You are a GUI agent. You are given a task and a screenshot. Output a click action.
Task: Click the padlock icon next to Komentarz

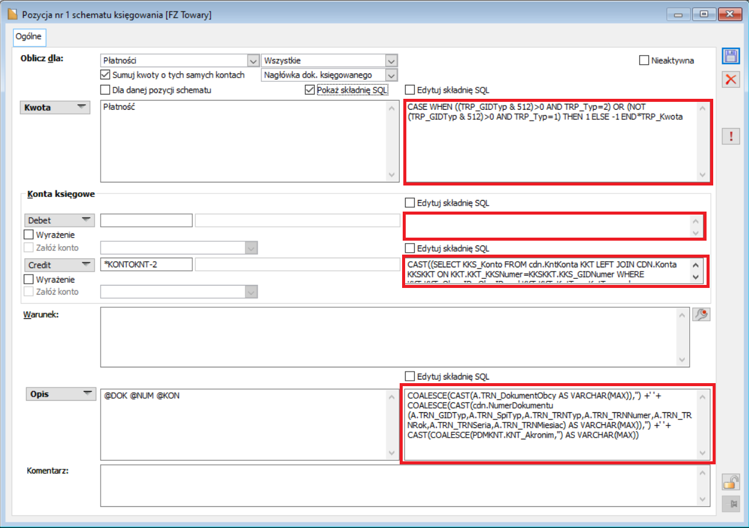[731, 482]
